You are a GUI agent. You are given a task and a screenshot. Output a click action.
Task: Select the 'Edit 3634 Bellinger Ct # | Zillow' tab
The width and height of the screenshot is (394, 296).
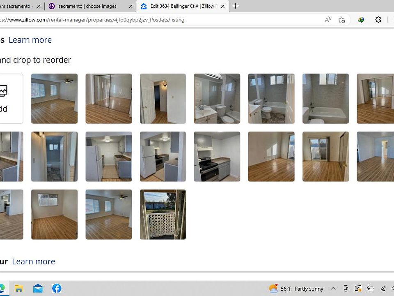click(183, 6)
